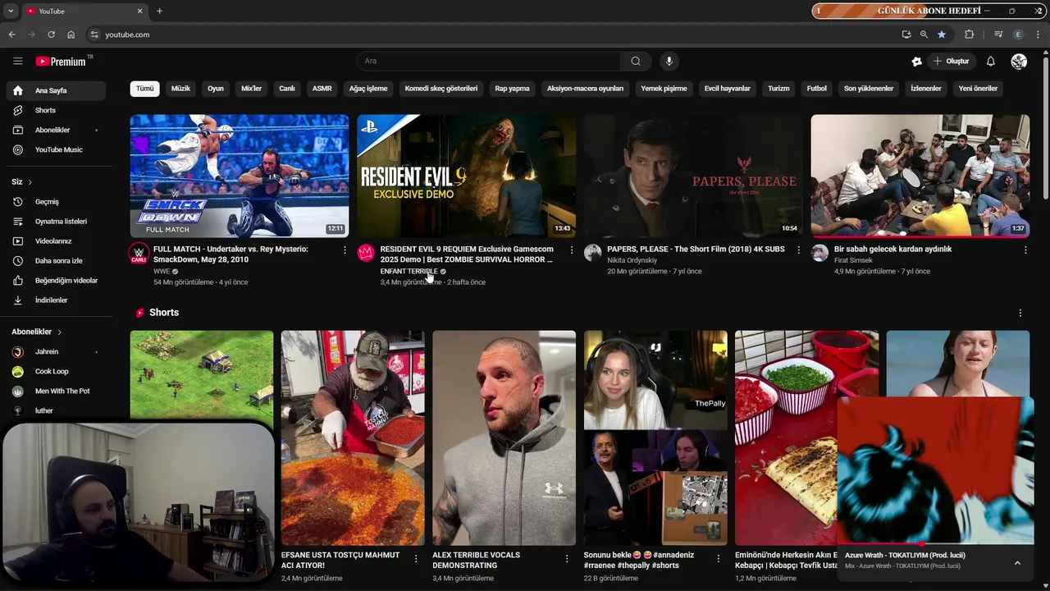
Task: Open İndirilenler downloads
Action: [56, 300]
